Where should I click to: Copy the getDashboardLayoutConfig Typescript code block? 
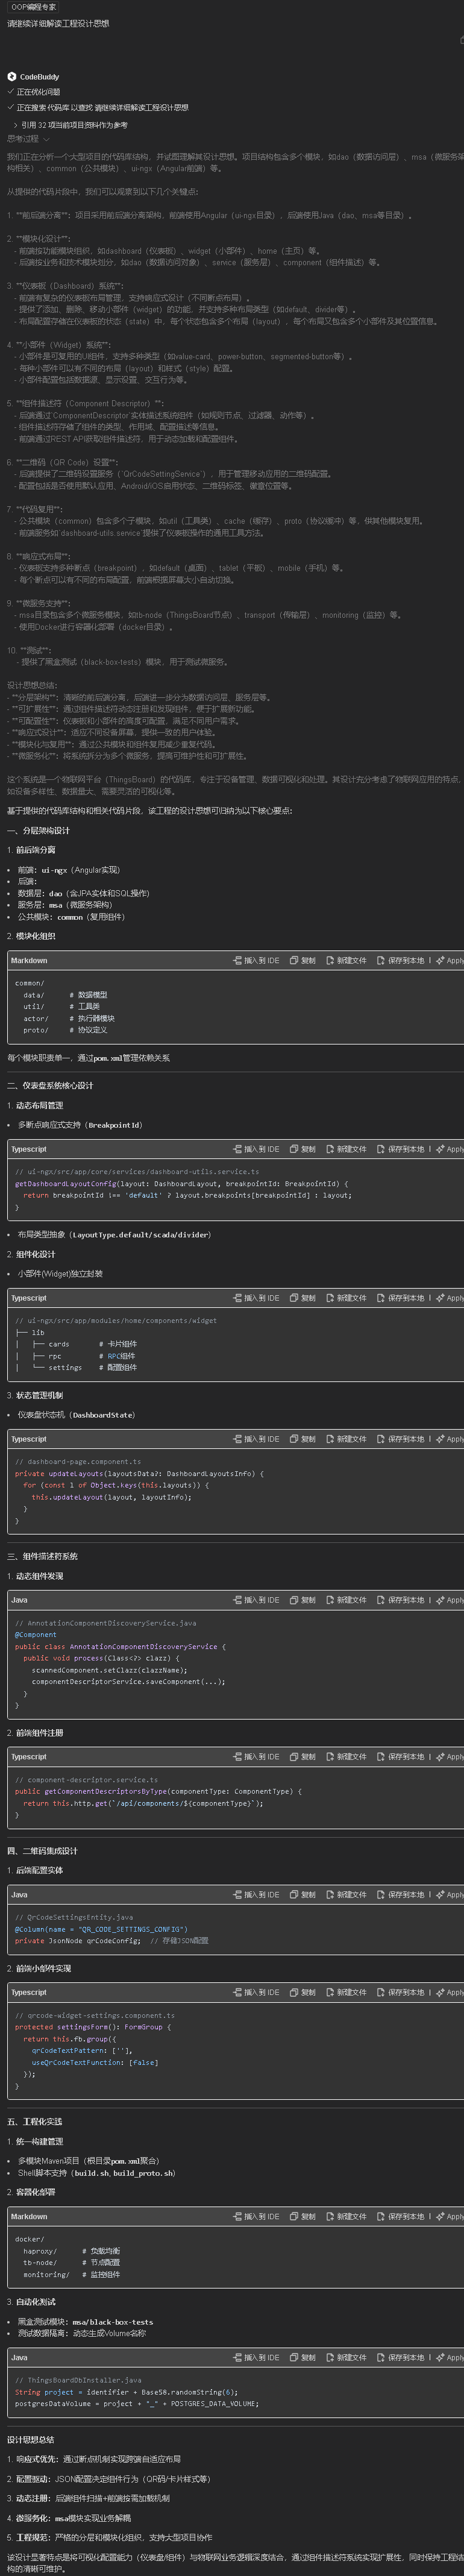click(x=302, y=1149)
